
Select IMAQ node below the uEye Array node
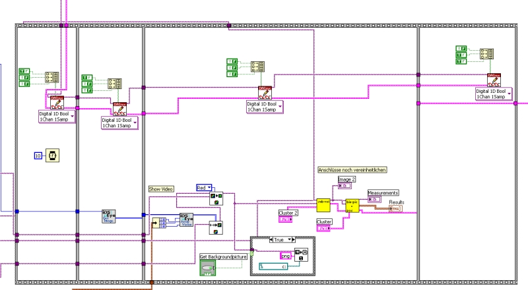click(x=216, y=228)
